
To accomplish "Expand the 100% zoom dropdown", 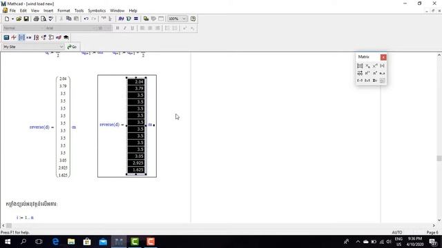I will pos(184,19).
